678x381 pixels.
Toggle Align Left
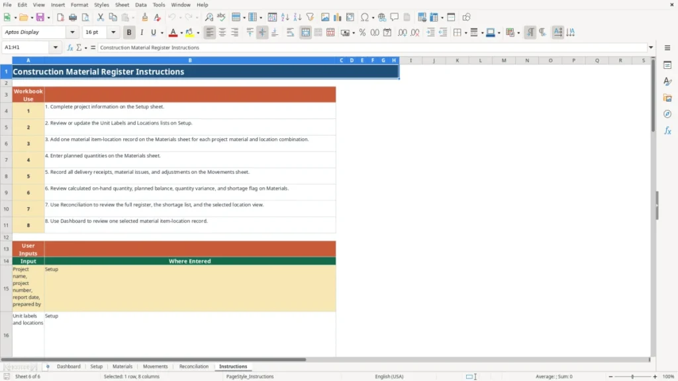coord(210,32)
